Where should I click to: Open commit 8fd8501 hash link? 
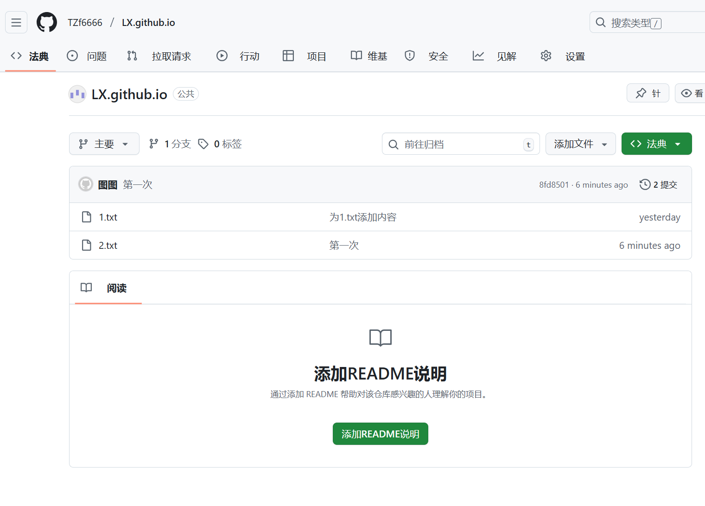point(553,185)
